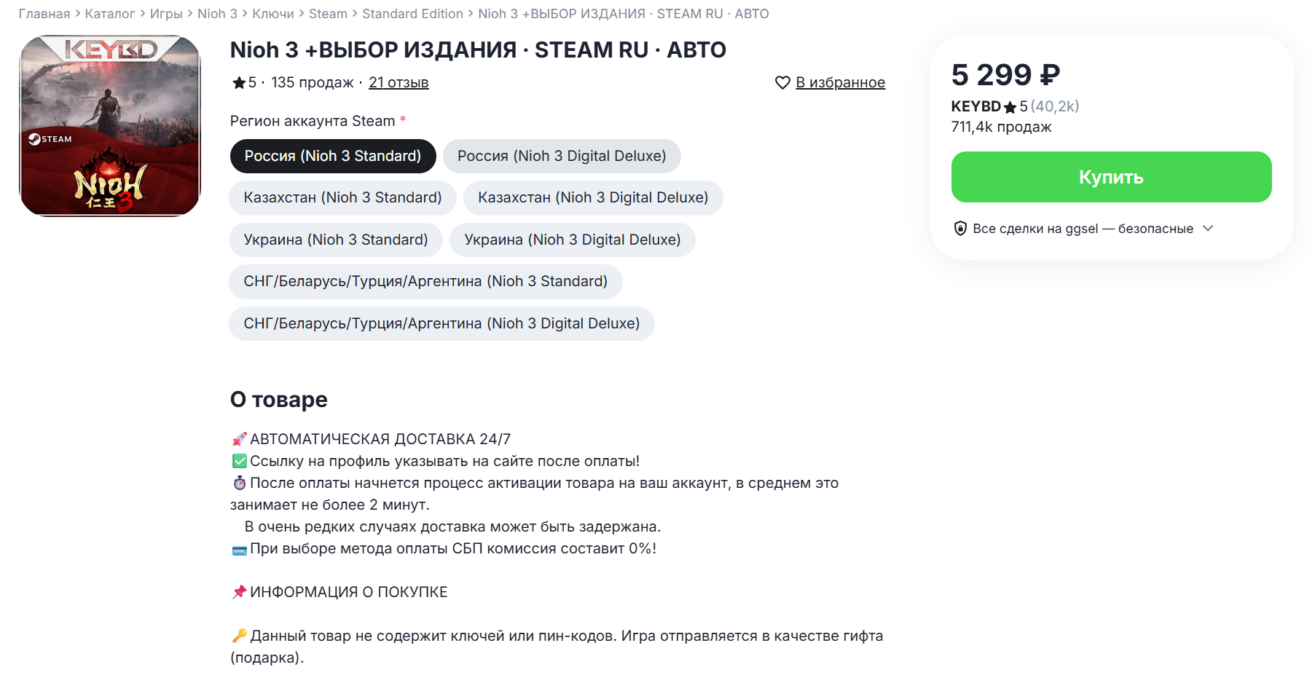Image resolution: width=1315 pixels, height=675 pixels.
Task: Click the heart favorite icon
Action: [x=782, y=83]
